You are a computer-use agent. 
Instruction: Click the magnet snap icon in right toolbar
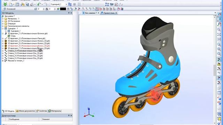point(219,24)
